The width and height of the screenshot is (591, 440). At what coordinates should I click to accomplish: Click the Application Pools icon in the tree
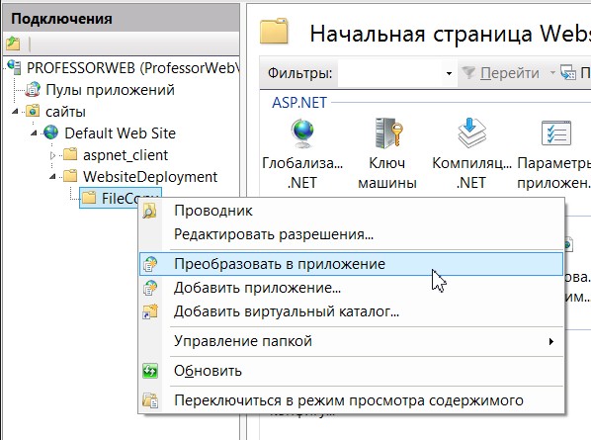click(33, 90)
